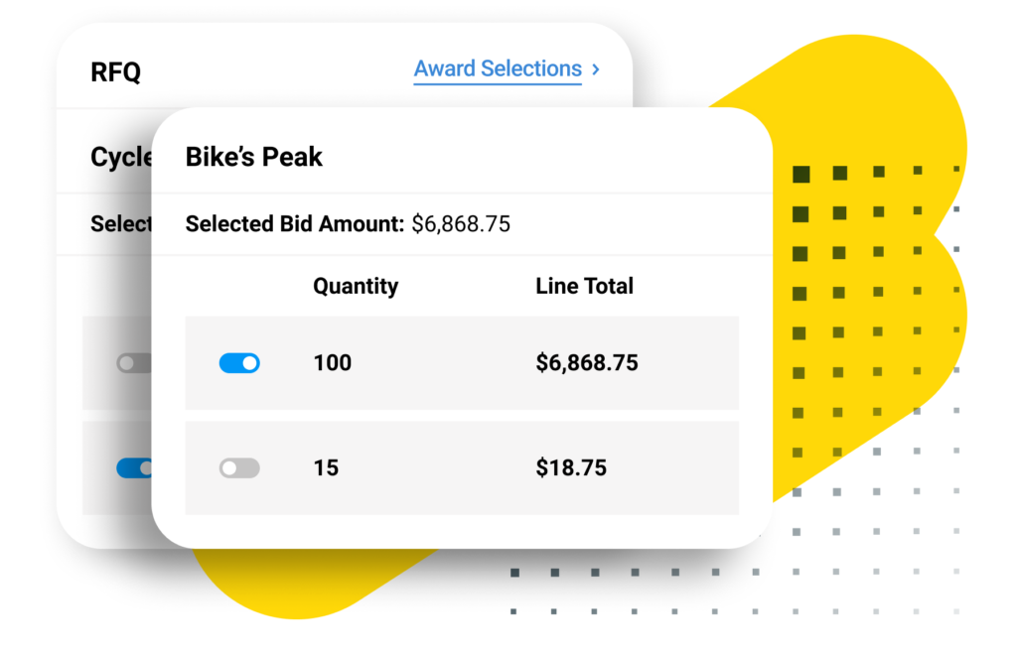Select the $6,868.75 line total cell
The width and height of the screenshot is (1017, 655).
(587, 363)
